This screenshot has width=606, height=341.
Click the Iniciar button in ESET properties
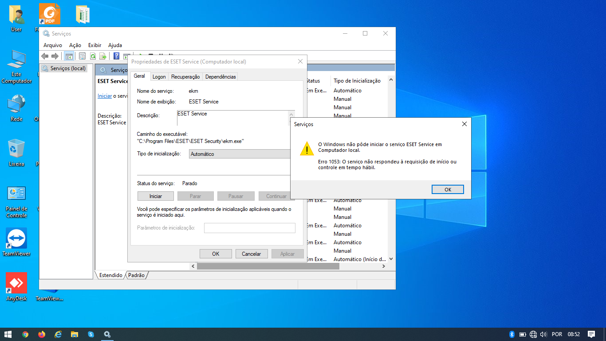point(156,196)
